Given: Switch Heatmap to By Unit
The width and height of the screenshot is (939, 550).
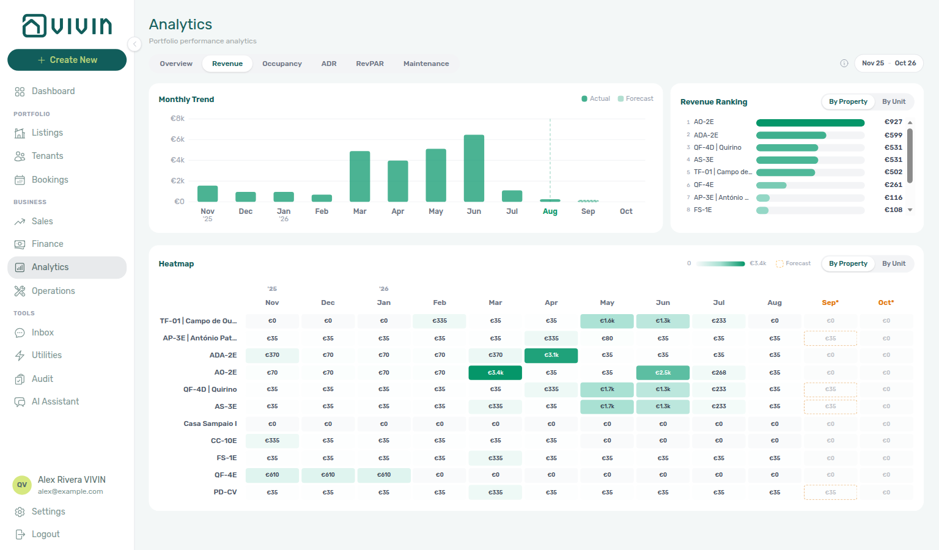Looking at the screenshot, I should click(894, 263).
